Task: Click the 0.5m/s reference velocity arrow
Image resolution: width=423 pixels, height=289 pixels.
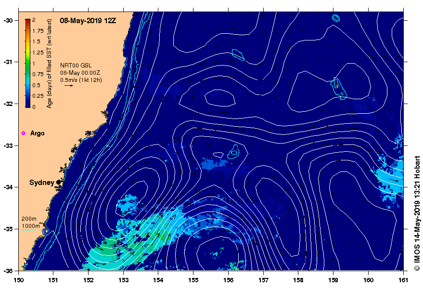Action: point(69,86)
